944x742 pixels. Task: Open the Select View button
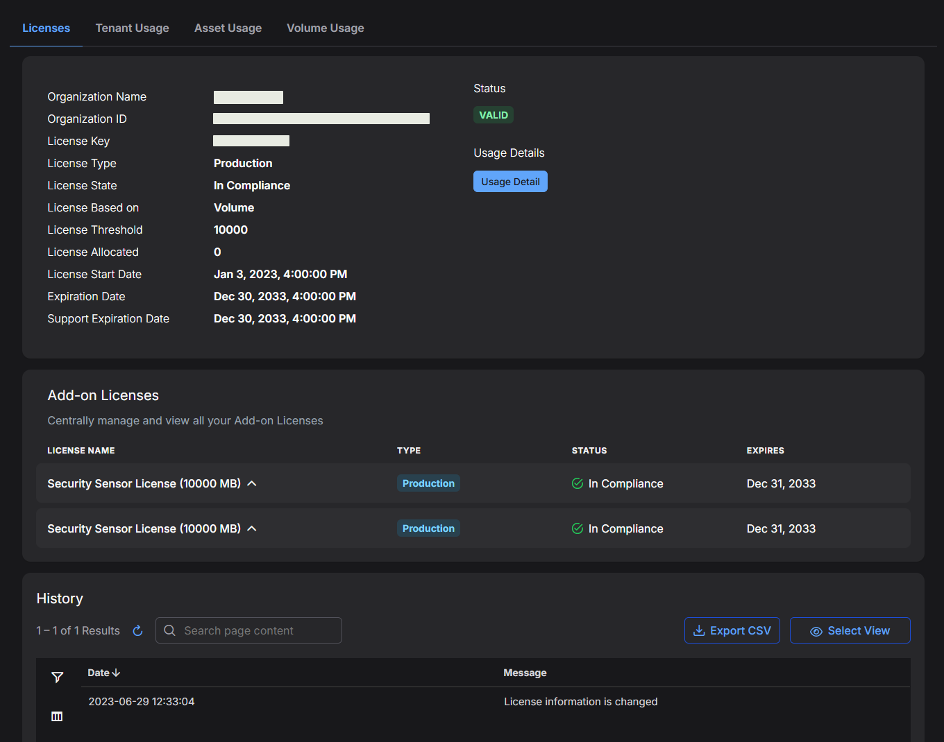pos(850,630)
